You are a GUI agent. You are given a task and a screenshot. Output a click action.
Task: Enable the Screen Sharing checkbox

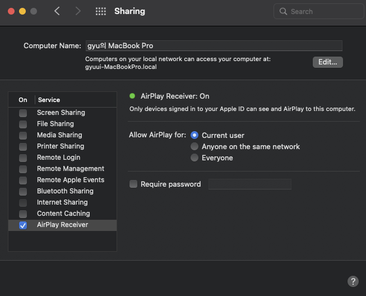[x=23, y=113]
